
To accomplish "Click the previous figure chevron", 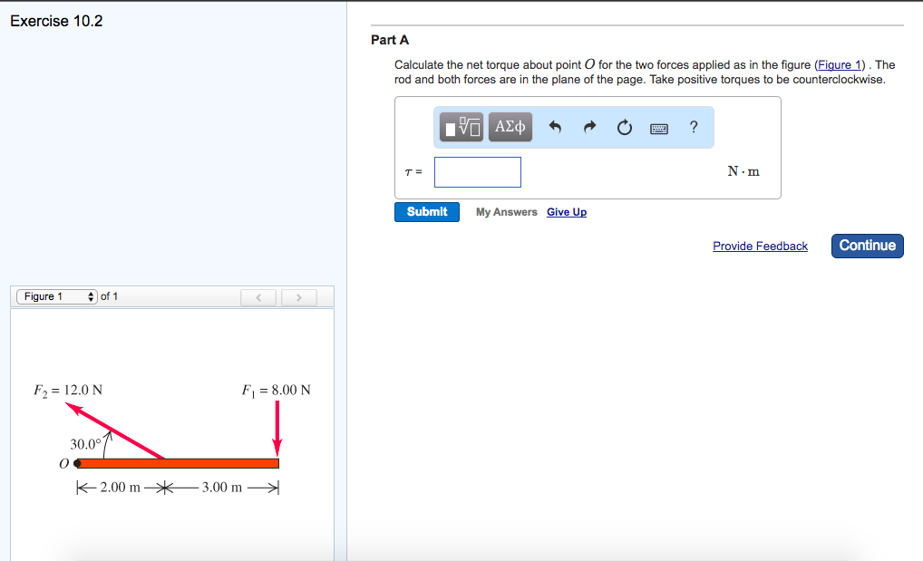I will click(x=258, y=296).
